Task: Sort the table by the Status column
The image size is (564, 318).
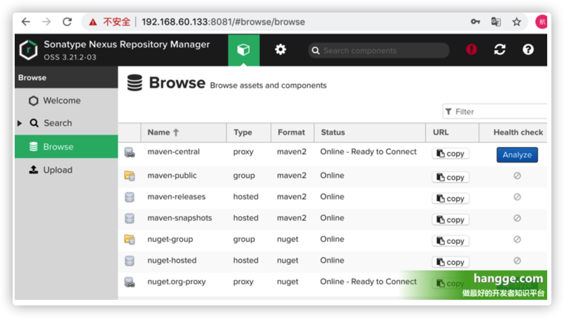Action: (x=370, y=132)
